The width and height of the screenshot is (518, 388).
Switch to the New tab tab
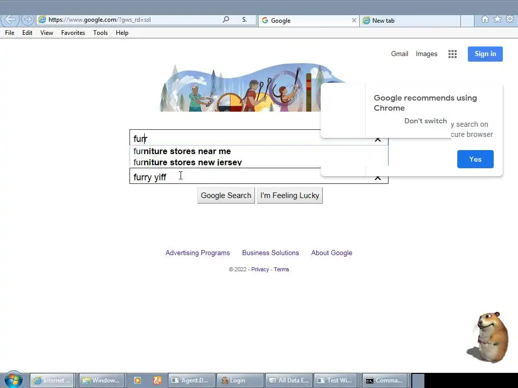[x=410, y=20]
